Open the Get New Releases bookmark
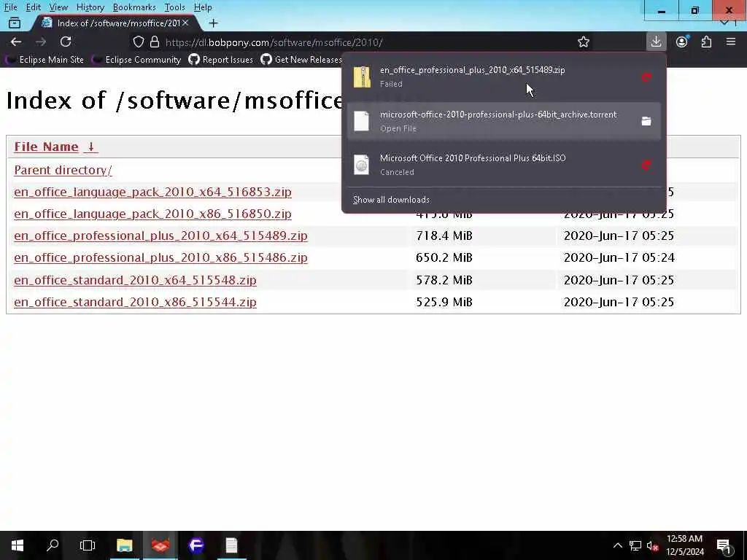 pyautogui.click(x=301, y=60)
